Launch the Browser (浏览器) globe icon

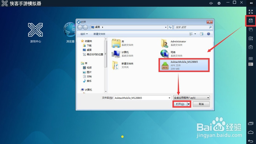69,30
